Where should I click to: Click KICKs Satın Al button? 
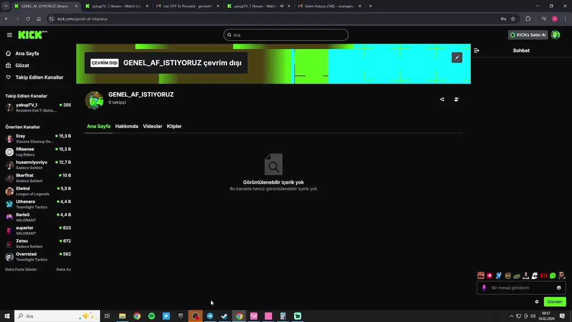coord(528,35)
